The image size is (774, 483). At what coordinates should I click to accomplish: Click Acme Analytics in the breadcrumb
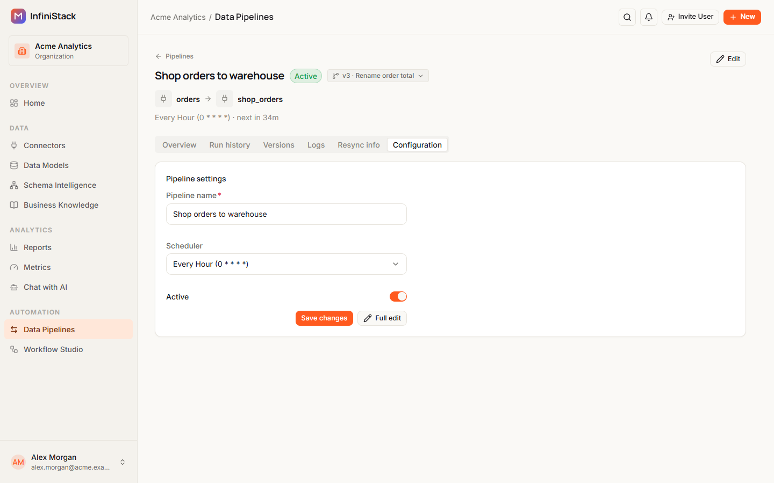178,17
